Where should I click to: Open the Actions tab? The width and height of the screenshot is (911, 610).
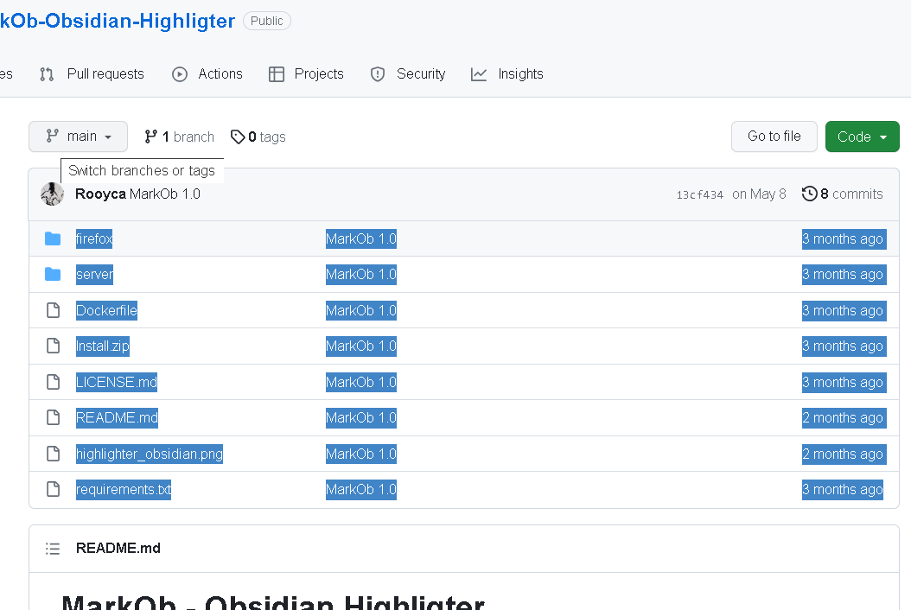[x=207, y=73]
